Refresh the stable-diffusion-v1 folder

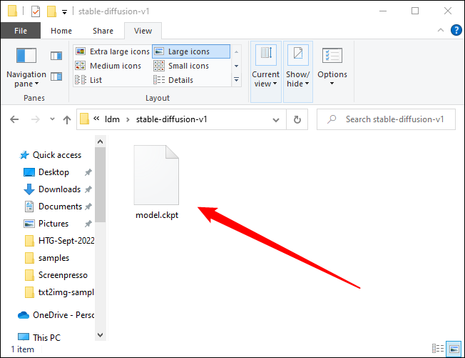point(295,119)
